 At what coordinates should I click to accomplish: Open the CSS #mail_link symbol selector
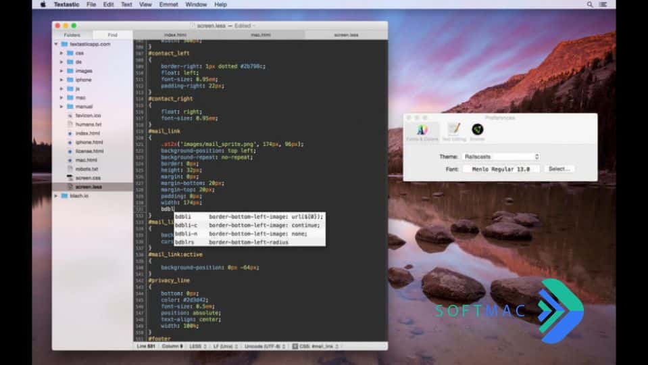tap(316, 346)
